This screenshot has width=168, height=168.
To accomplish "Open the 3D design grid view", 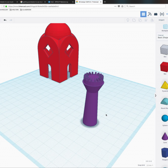I will [x=143, y=14].
